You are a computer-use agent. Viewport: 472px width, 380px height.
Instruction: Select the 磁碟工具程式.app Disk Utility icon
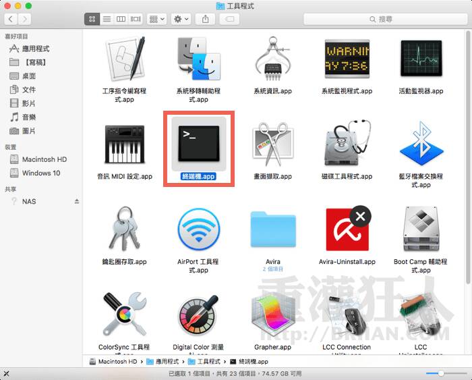pyautogui.click(x=347, y=143)
